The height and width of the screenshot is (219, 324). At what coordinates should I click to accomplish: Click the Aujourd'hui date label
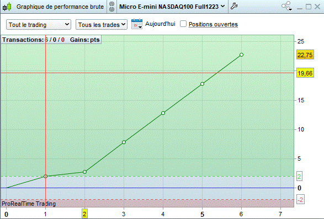(160, 24)
